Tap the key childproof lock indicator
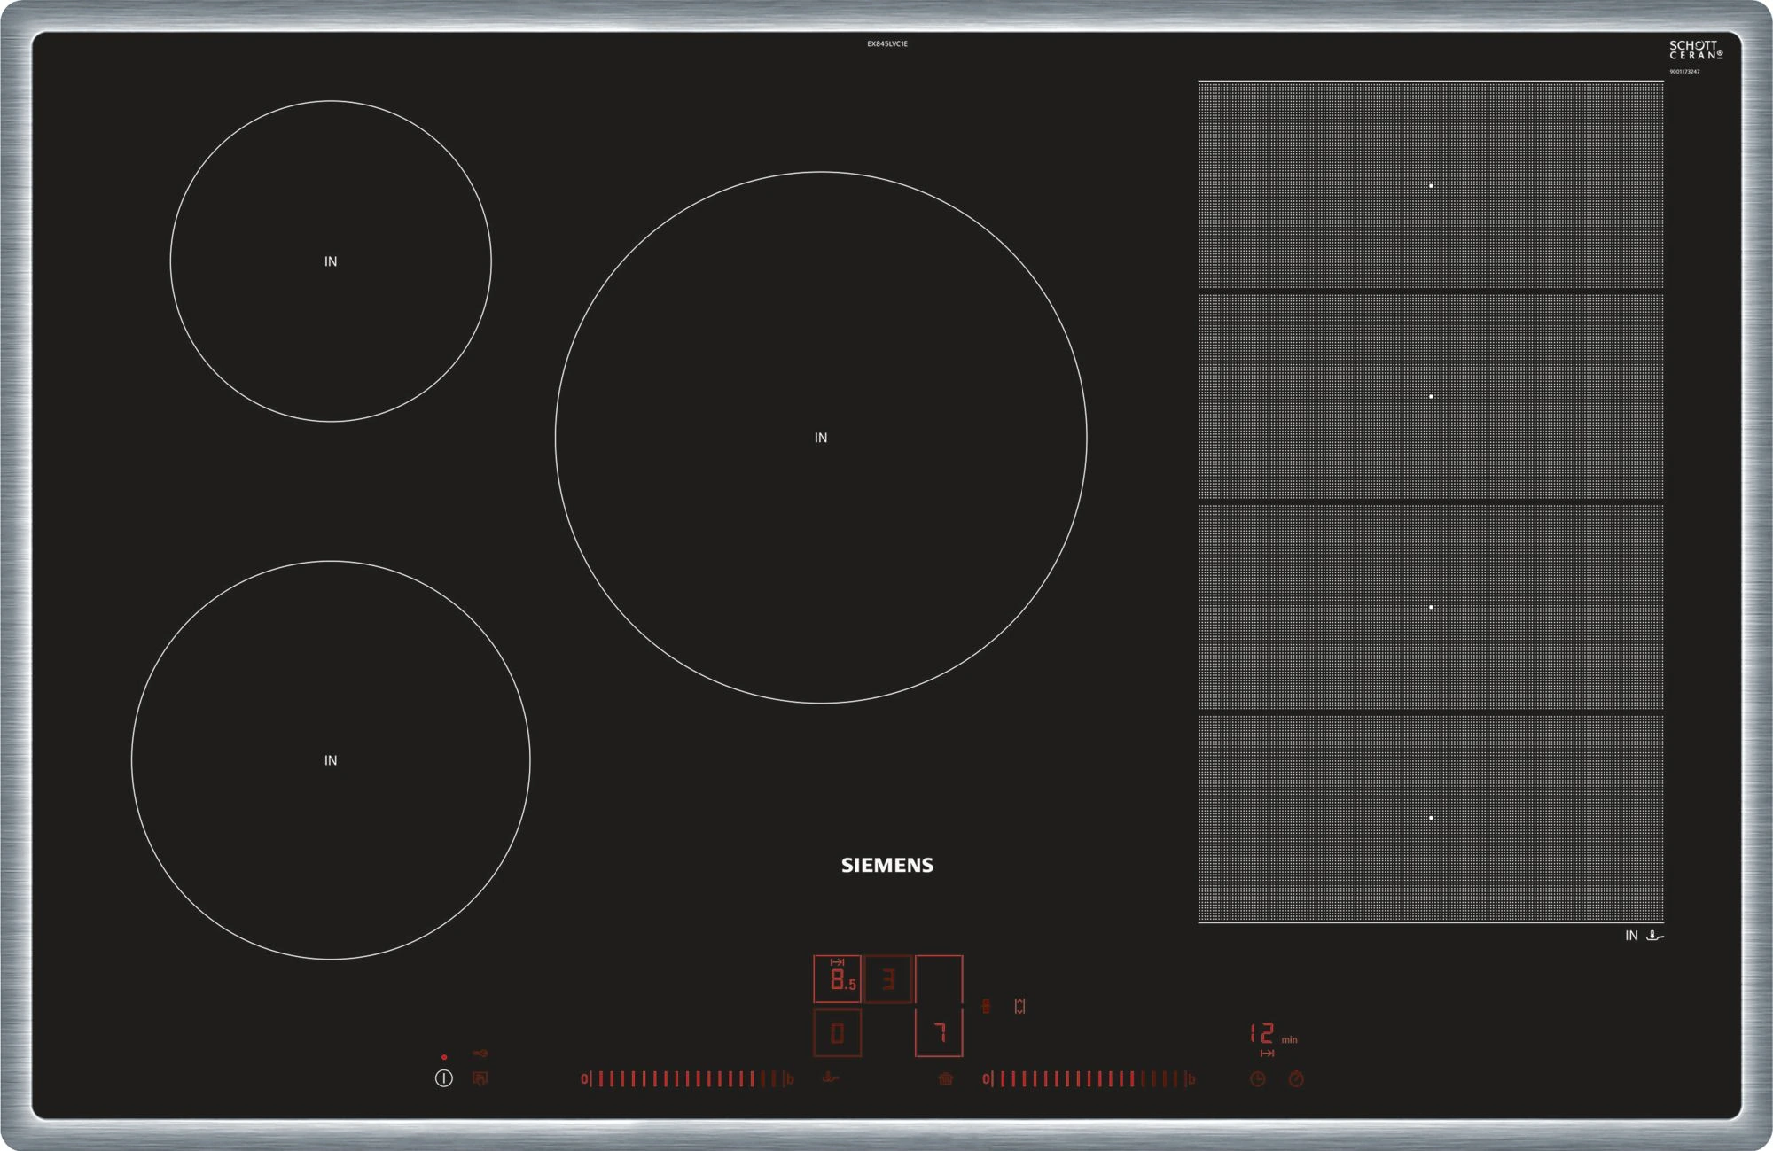This screenshot has width=1773, height=1151. pyautogui.click(x=480, y=1054)
